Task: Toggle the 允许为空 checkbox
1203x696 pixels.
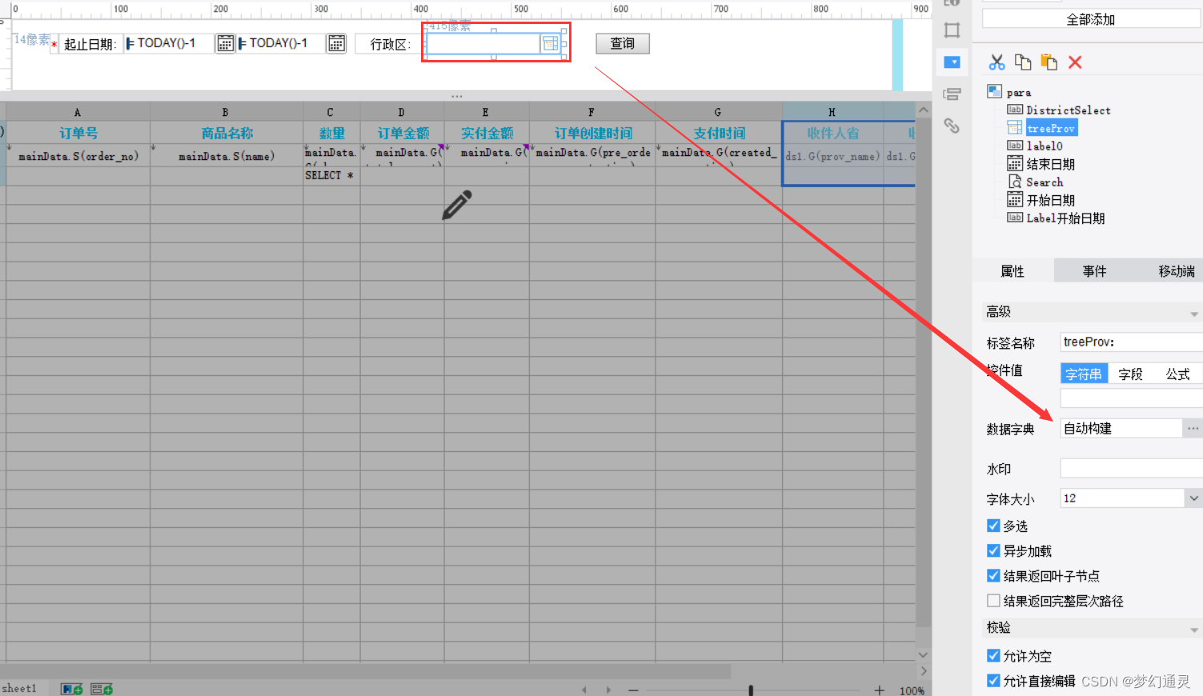Action: pos(993,655)
